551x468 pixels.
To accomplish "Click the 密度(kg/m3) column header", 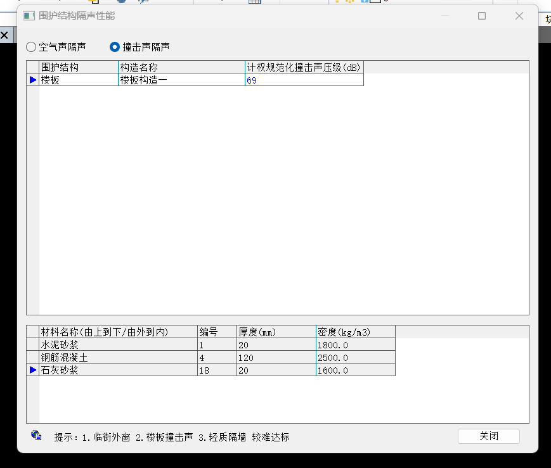I will tap(355, 332).
